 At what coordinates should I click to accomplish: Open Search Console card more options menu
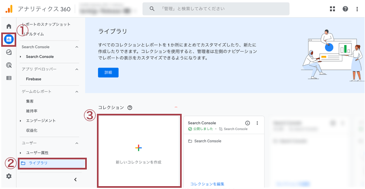(x=257, y=123)
